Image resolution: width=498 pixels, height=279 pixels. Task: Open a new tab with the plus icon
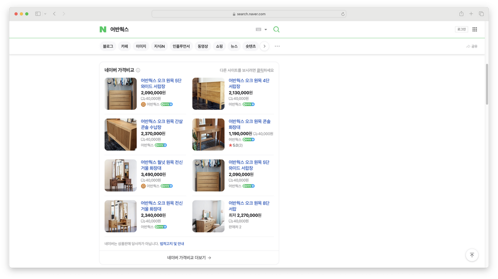pyautogui.click(x=471, y=14)
